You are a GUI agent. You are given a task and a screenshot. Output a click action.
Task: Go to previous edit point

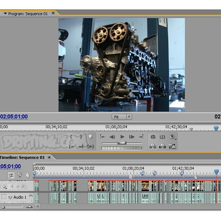click(x=103, y=137)
